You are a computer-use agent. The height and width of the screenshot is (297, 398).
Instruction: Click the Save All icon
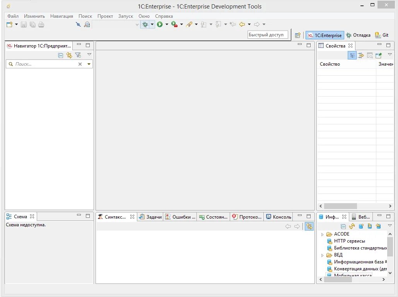[32, 25]
